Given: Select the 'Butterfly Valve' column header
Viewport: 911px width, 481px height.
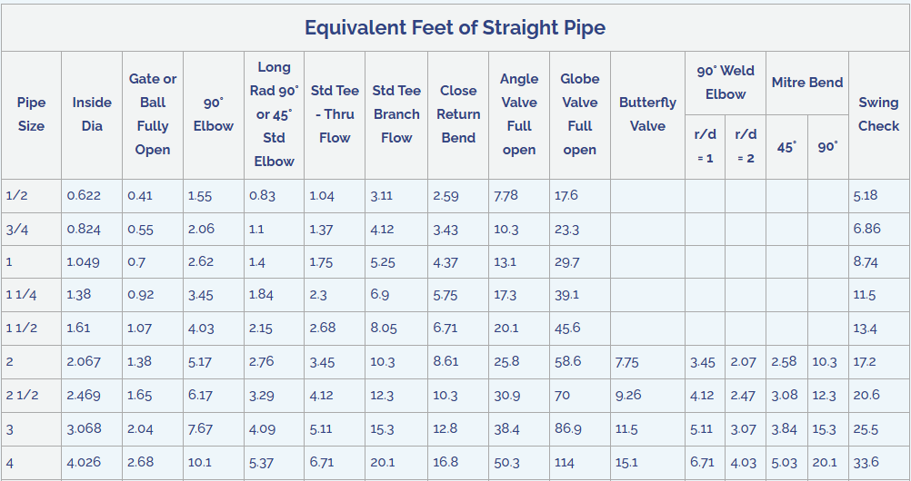Looking at the screenshot, I should (647, 114).
